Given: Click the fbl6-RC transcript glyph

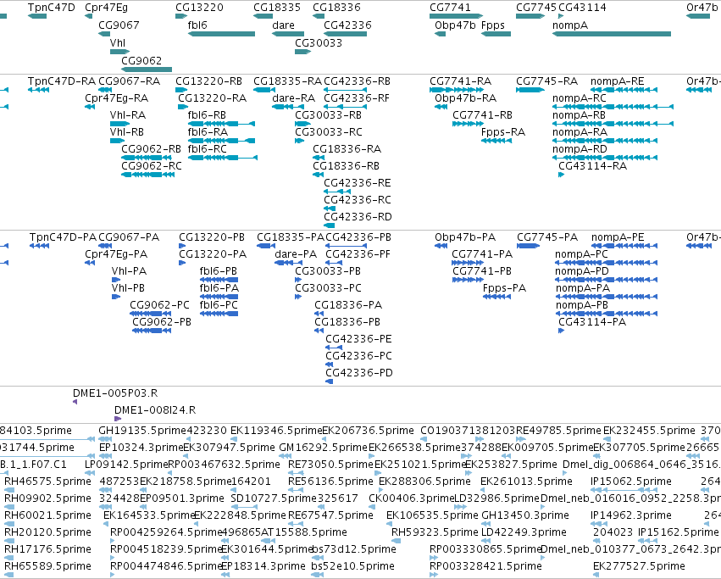Looking at the screenshot, I should click(223, 158).
